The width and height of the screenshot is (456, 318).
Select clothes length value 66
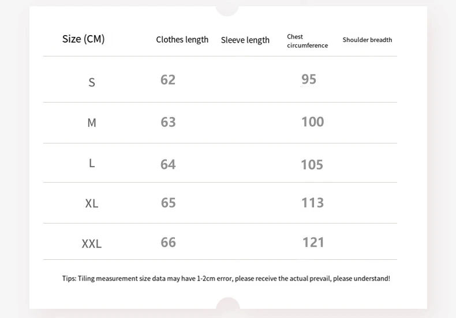168,242
